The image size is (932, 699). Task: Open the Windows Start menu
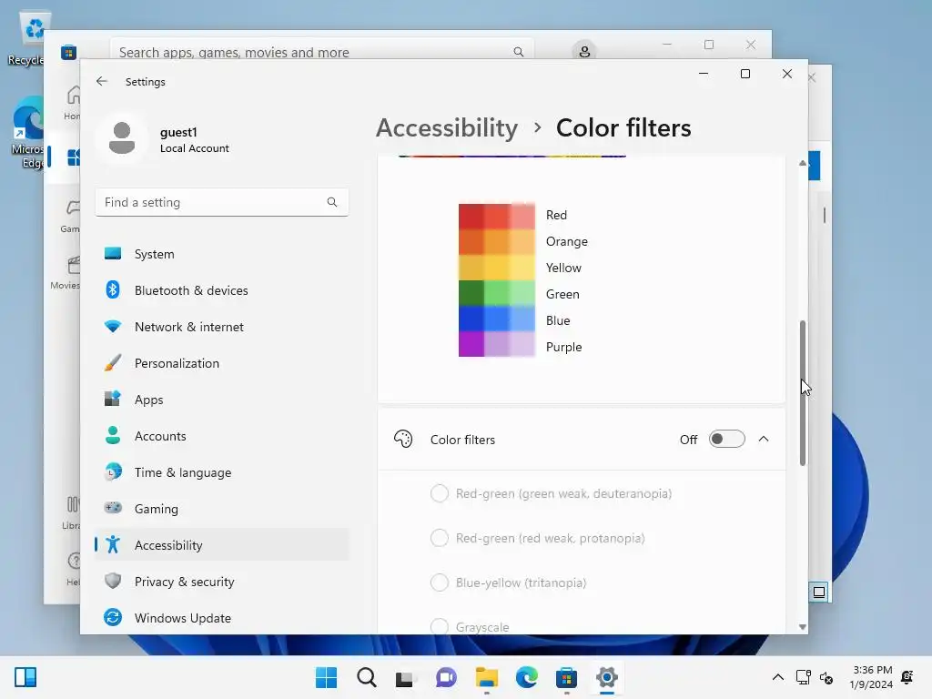click(326, 677)
